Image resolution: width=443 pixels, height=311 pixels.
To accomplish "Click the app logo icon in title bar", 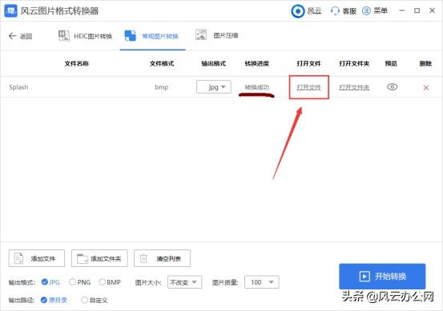I will [10, 11].
